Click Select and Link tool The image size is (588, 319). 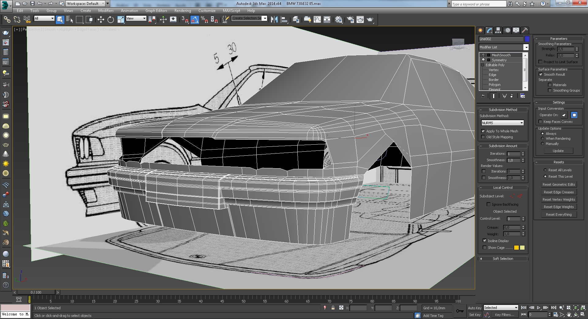pyautogui.click(x=7, y=20)
